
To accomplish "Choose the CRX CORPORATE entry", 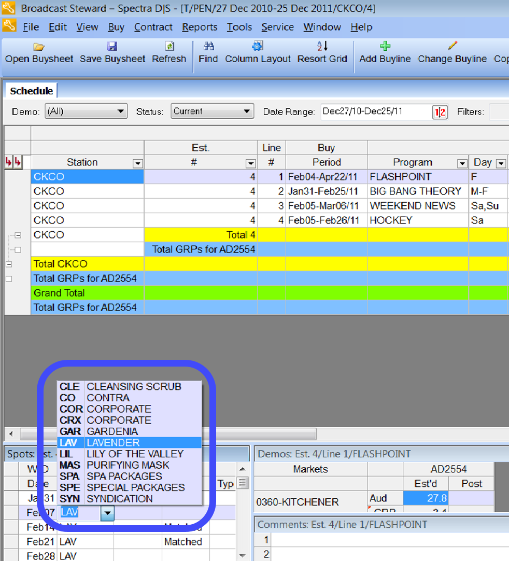I will [130, 420].
